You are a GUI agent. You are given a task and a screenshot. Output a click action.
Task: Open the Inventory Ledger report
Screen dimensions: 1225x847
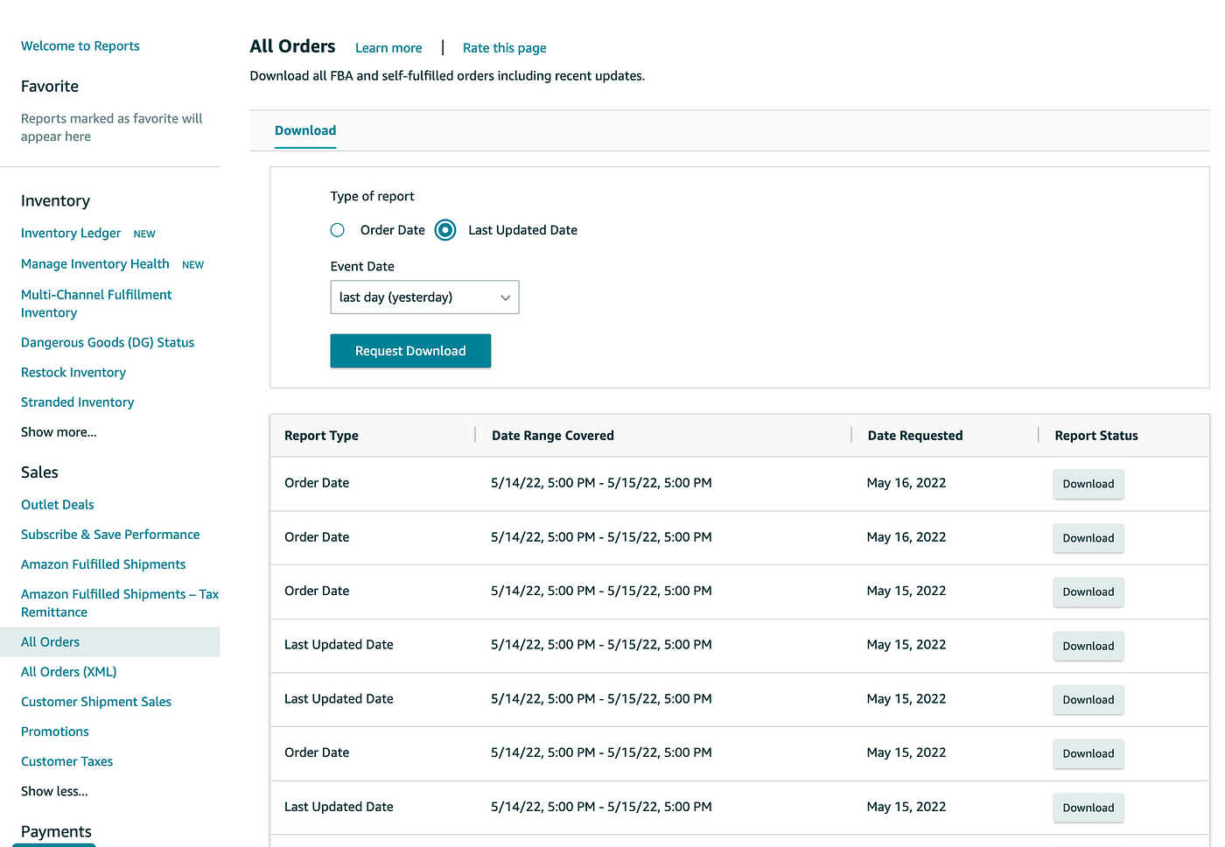click(x=71, y=233)
